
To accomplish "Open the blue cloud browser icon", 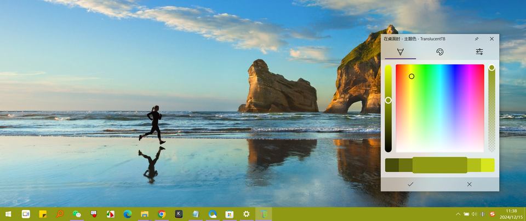I will 213,214.
